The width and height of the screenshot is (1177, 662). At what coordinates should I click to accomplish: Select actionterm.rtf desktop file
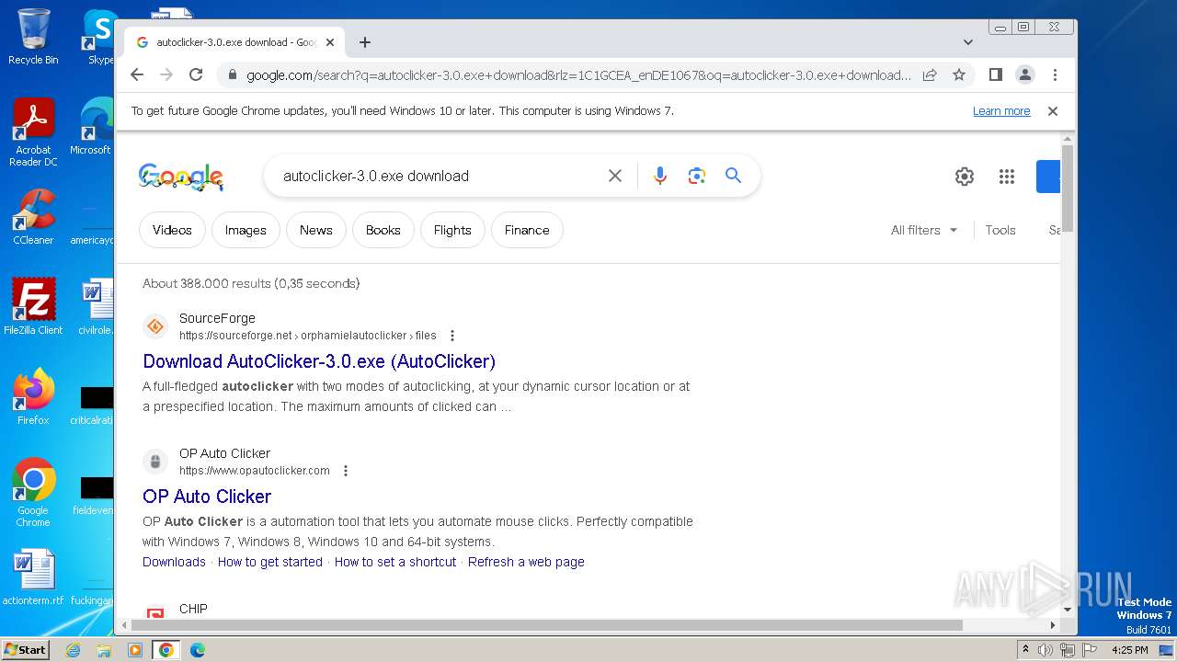click(33, 577)
